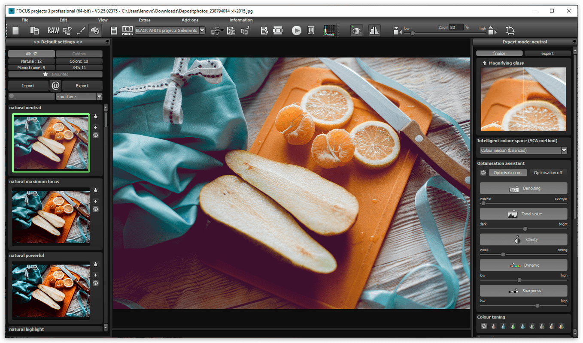Click the batch processing settings gear icon
Viewport: 583px width, 343px height.
pyautogui.click(x=67, y=30)
